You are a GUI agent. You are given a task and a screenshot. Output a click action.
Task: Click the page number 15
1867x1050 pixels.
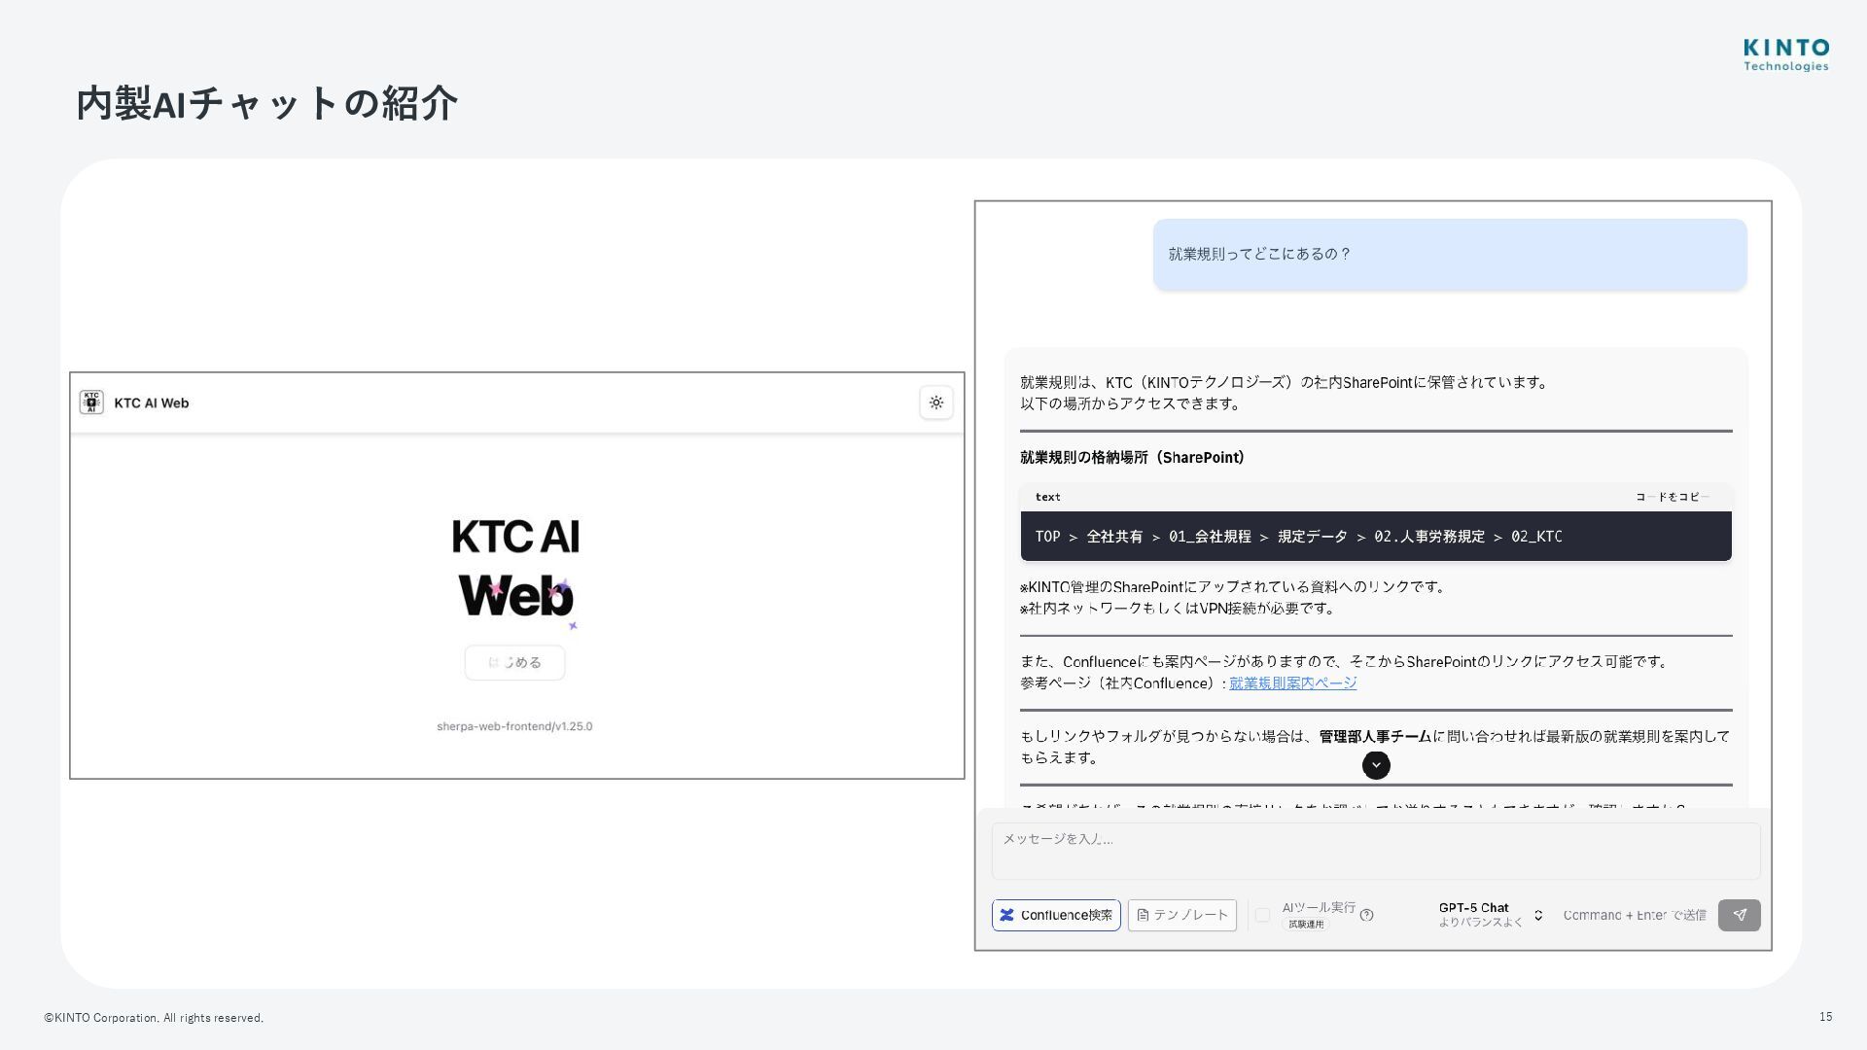click(x=1825, y=1017)
